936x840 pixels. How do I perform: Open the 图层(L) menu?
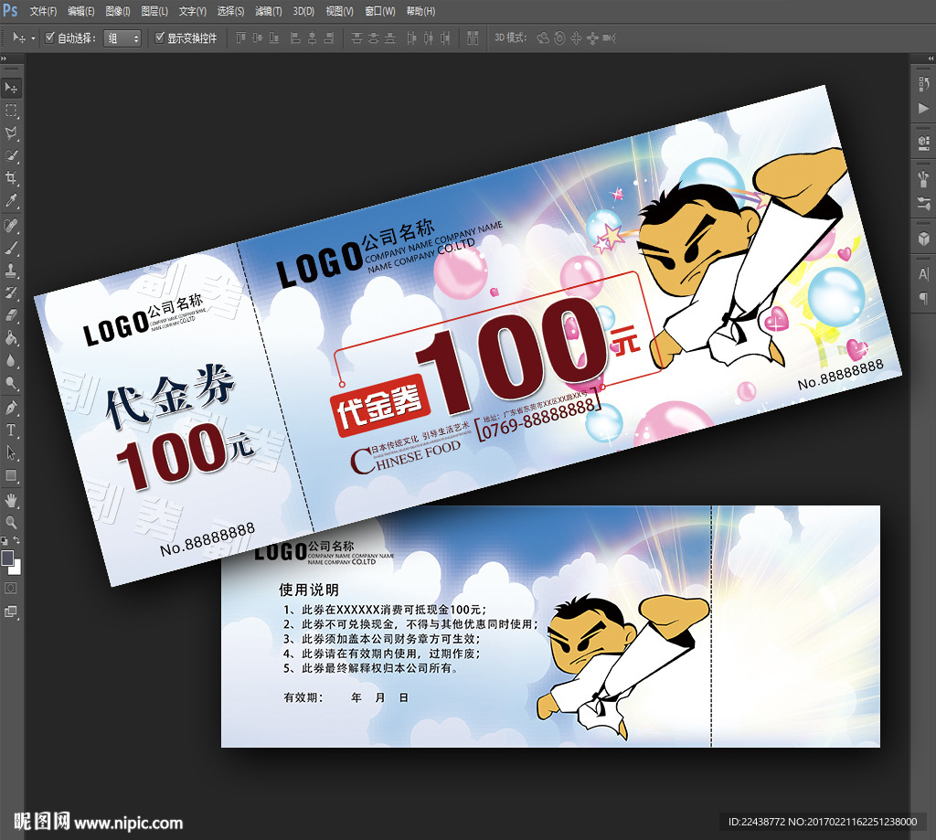154,11
